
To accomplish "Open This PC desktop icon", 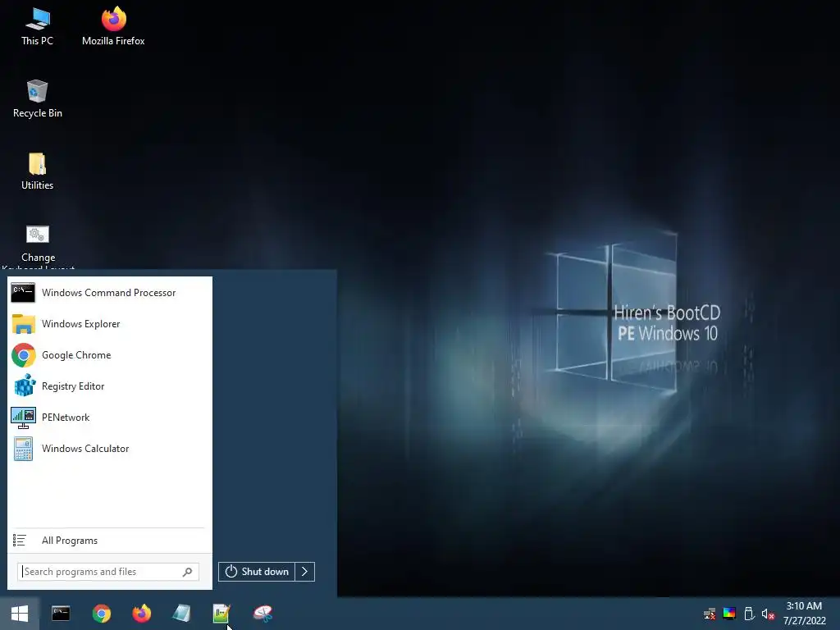I will pyautogui.click(x=37, y=27).
